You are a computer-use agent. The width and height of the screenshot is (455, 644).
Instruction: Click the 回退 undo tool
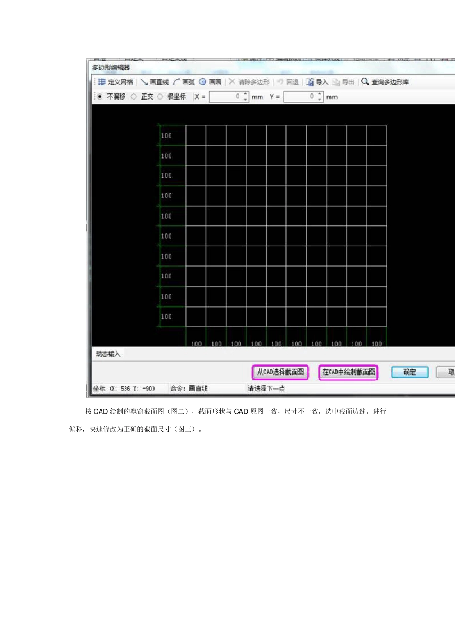288,82
